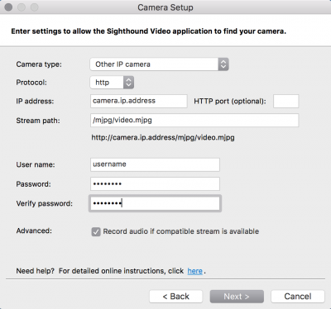
Task: Click the Password field
Action: (x=155, y=183)
